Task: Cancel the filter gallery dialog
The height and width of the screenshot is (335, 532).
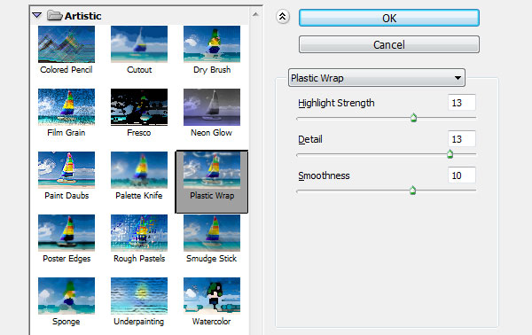Action: pyautogui.click(x=389, y=44)
